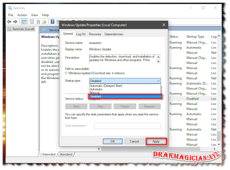The height and width of the screenshot is (170, 230).
Task: Open the View menu
Action: click(x=34, y=15)
